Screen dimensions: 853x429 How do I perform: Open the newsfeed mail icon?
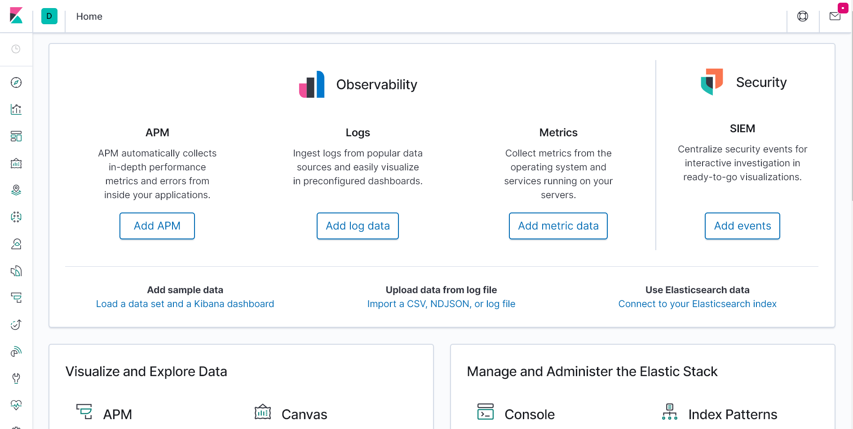pyautogui.click(x=835, y=16)
